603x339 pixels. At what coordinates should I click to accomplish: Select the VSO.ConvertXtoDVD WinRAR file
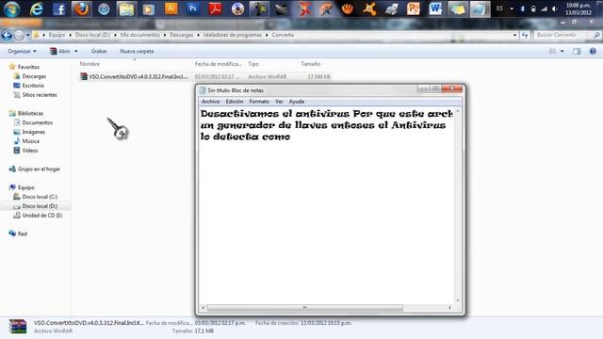[x=204, y=77]
